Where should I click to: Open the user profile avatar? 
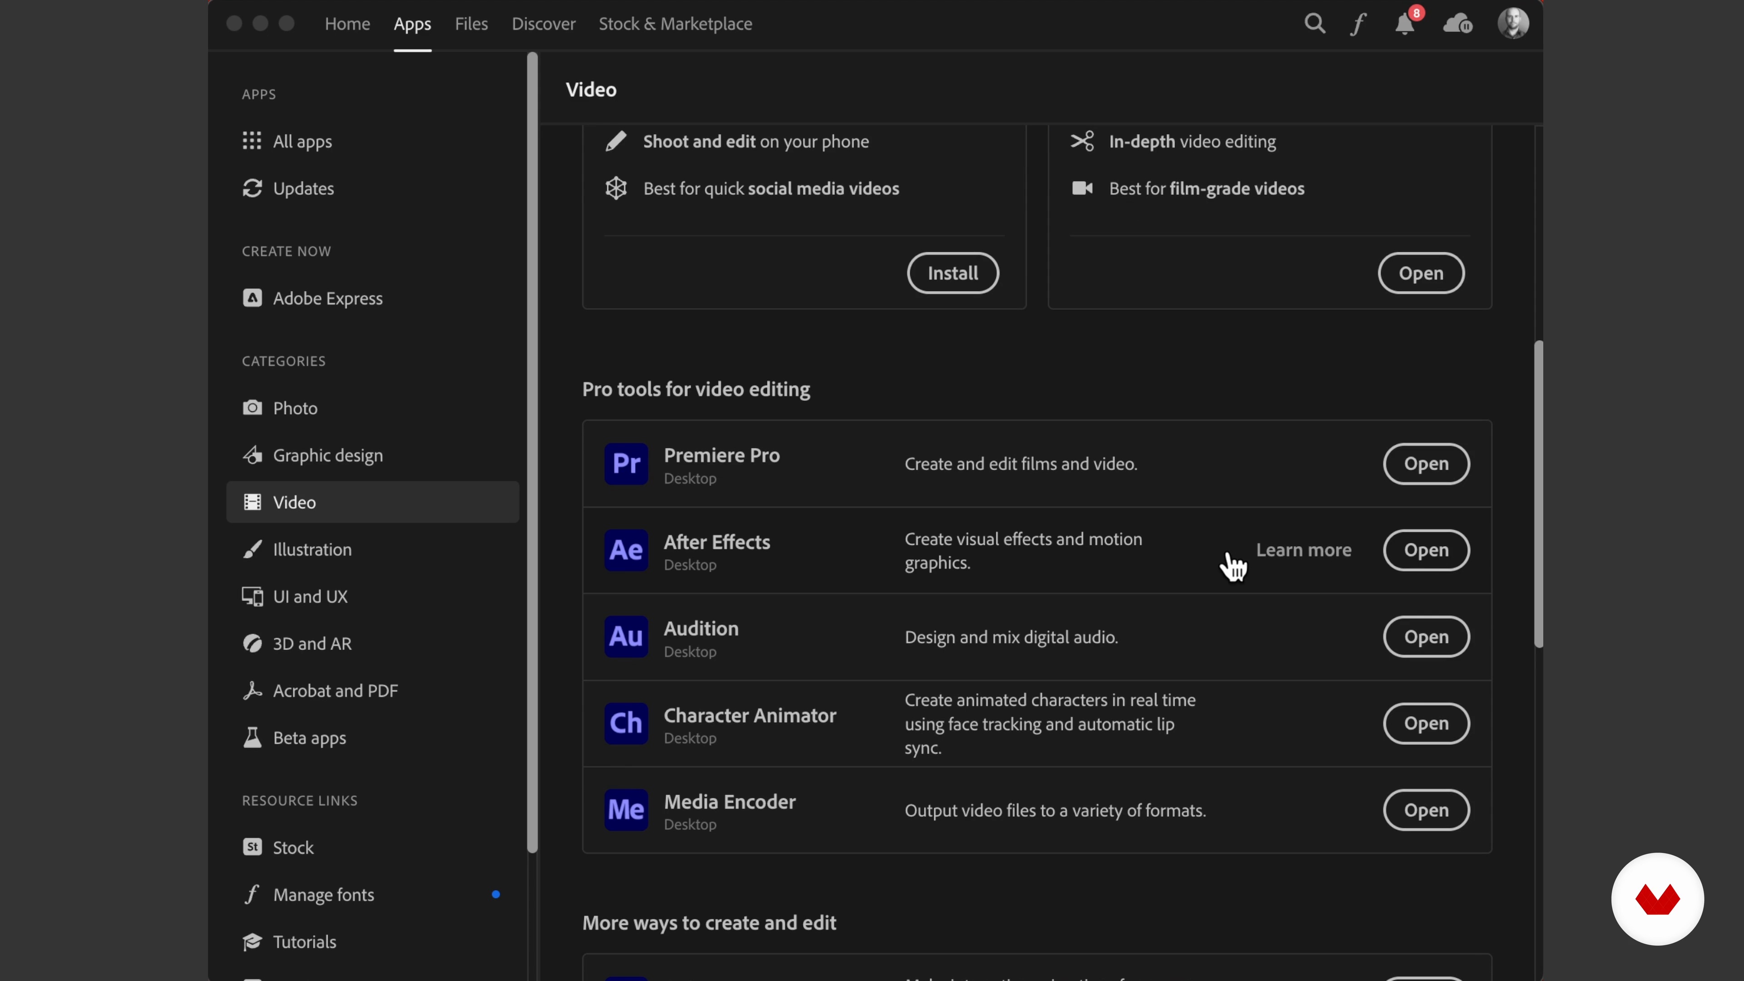tap(1513, 24)
